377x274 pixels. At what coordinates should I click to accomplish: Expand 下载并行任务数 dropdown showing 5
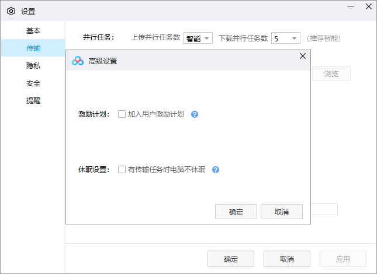286,38
